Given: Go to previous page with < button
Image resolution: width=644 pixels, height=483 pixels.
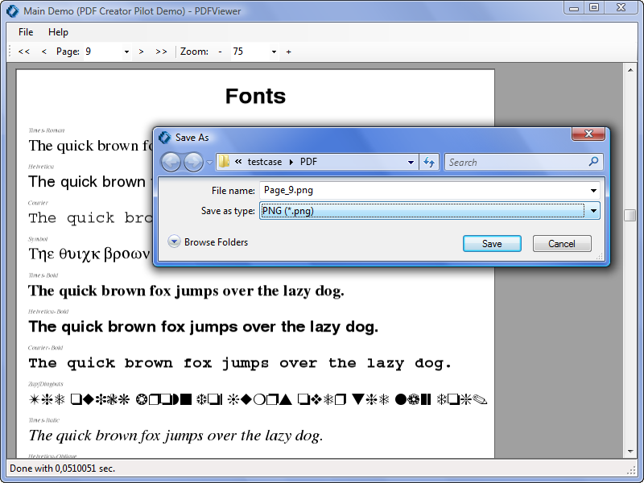Looking at the screenshot, I should coord(44,52).
